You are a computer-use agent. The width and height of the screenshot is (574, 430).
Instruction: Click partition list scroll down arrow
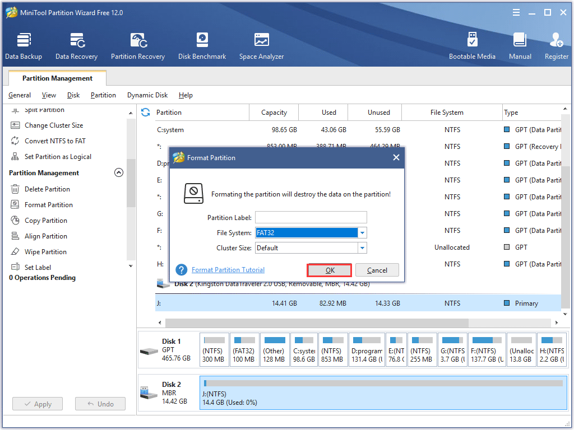(x=565, y=314)
